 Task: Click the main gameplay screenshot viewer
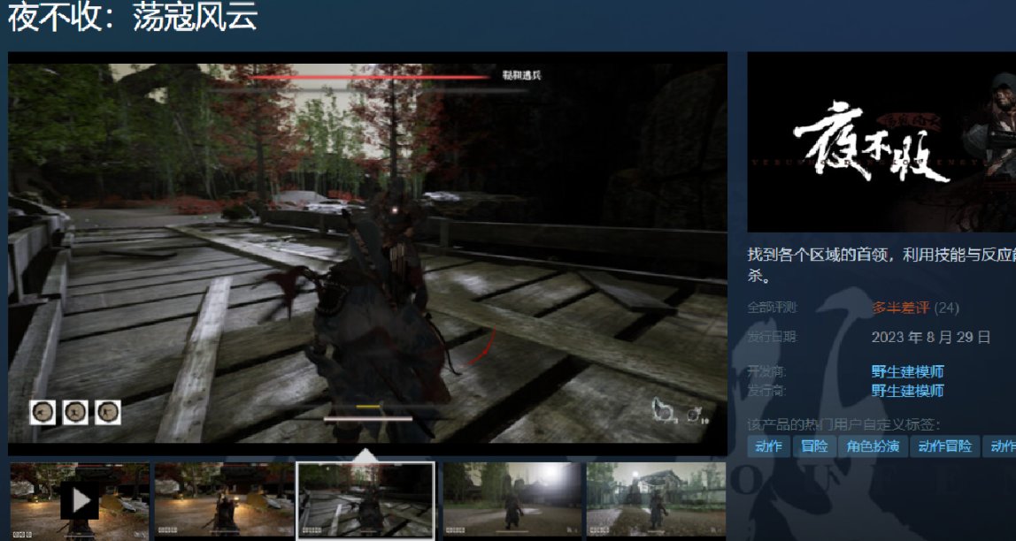click(x=367, y=253)
